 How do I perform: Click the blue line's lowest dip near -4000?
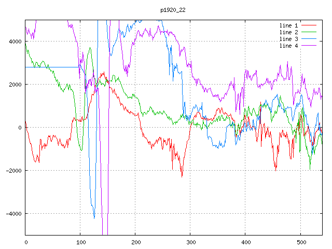point(94,218)
